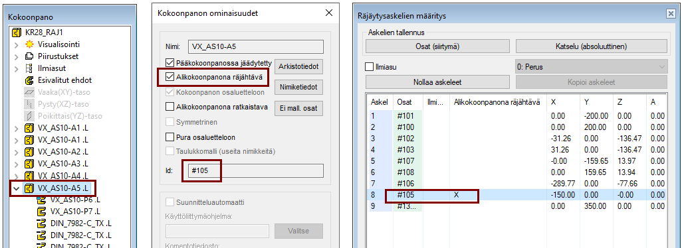Screen dimensions: 684x248
Task: Select the #101 step row cell
Action: (408, 116)
